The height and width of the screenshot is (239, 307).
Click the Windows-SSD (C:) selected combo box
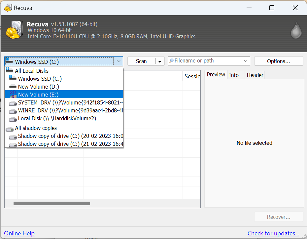pyautogui.click(x=64, y=61)
